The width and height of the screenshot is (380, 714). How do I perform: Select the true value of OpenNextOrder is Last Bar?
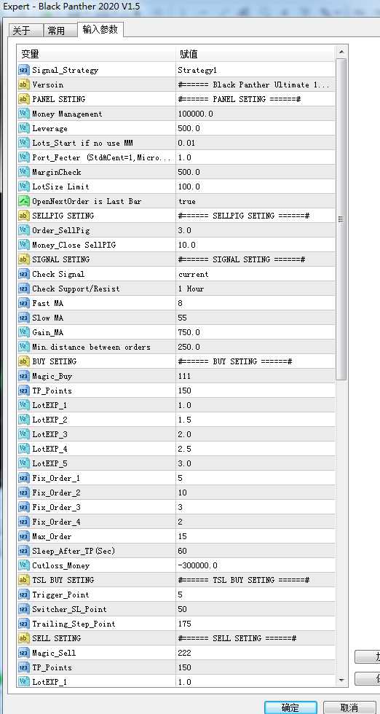coord(256,201)
